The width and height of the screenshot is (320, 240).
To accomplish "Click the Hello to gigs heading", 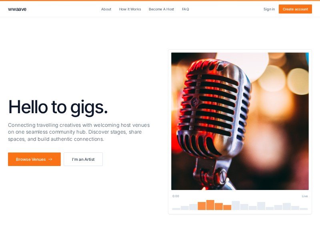I will pyautogui.click(x=58, y=107).
